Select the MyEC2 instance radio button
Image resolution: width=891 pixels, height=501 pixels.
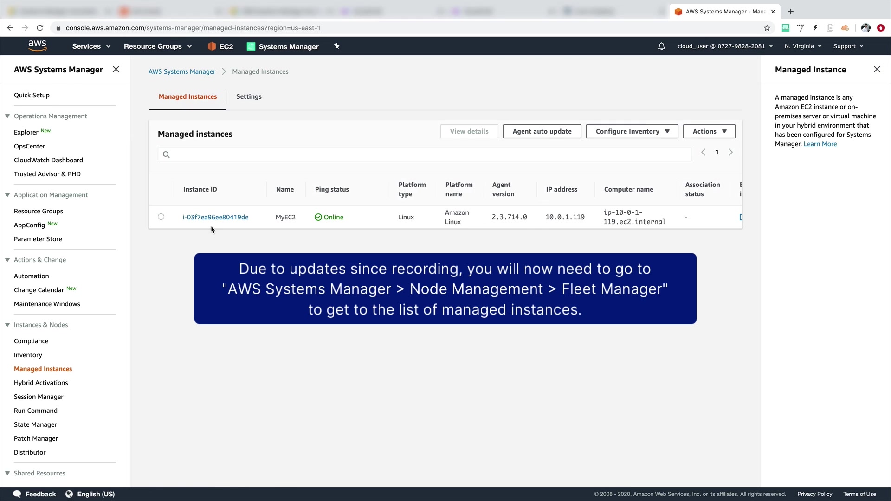click(x=161, y=217)
